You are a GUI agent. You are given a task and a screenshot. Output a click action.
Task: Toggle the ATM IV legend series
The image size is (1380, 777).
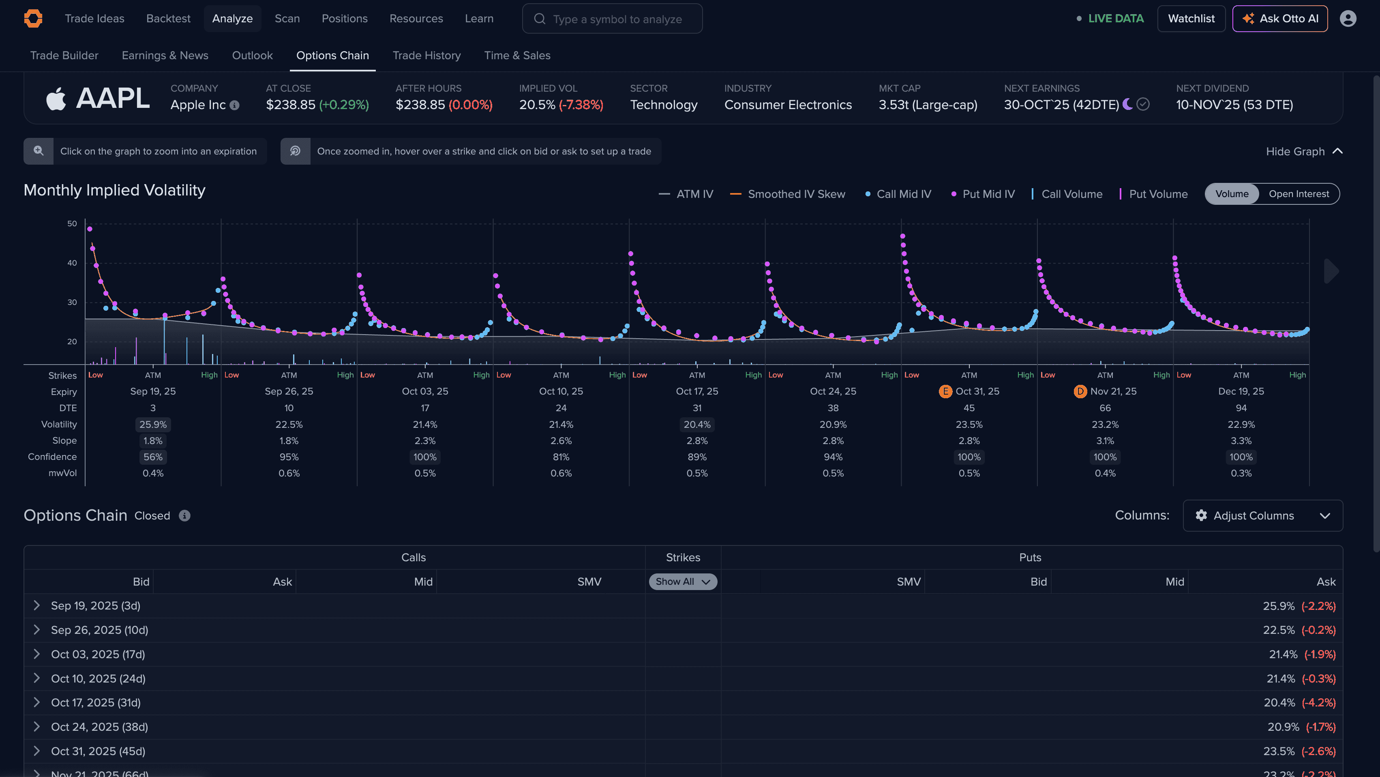coord(686,194)
